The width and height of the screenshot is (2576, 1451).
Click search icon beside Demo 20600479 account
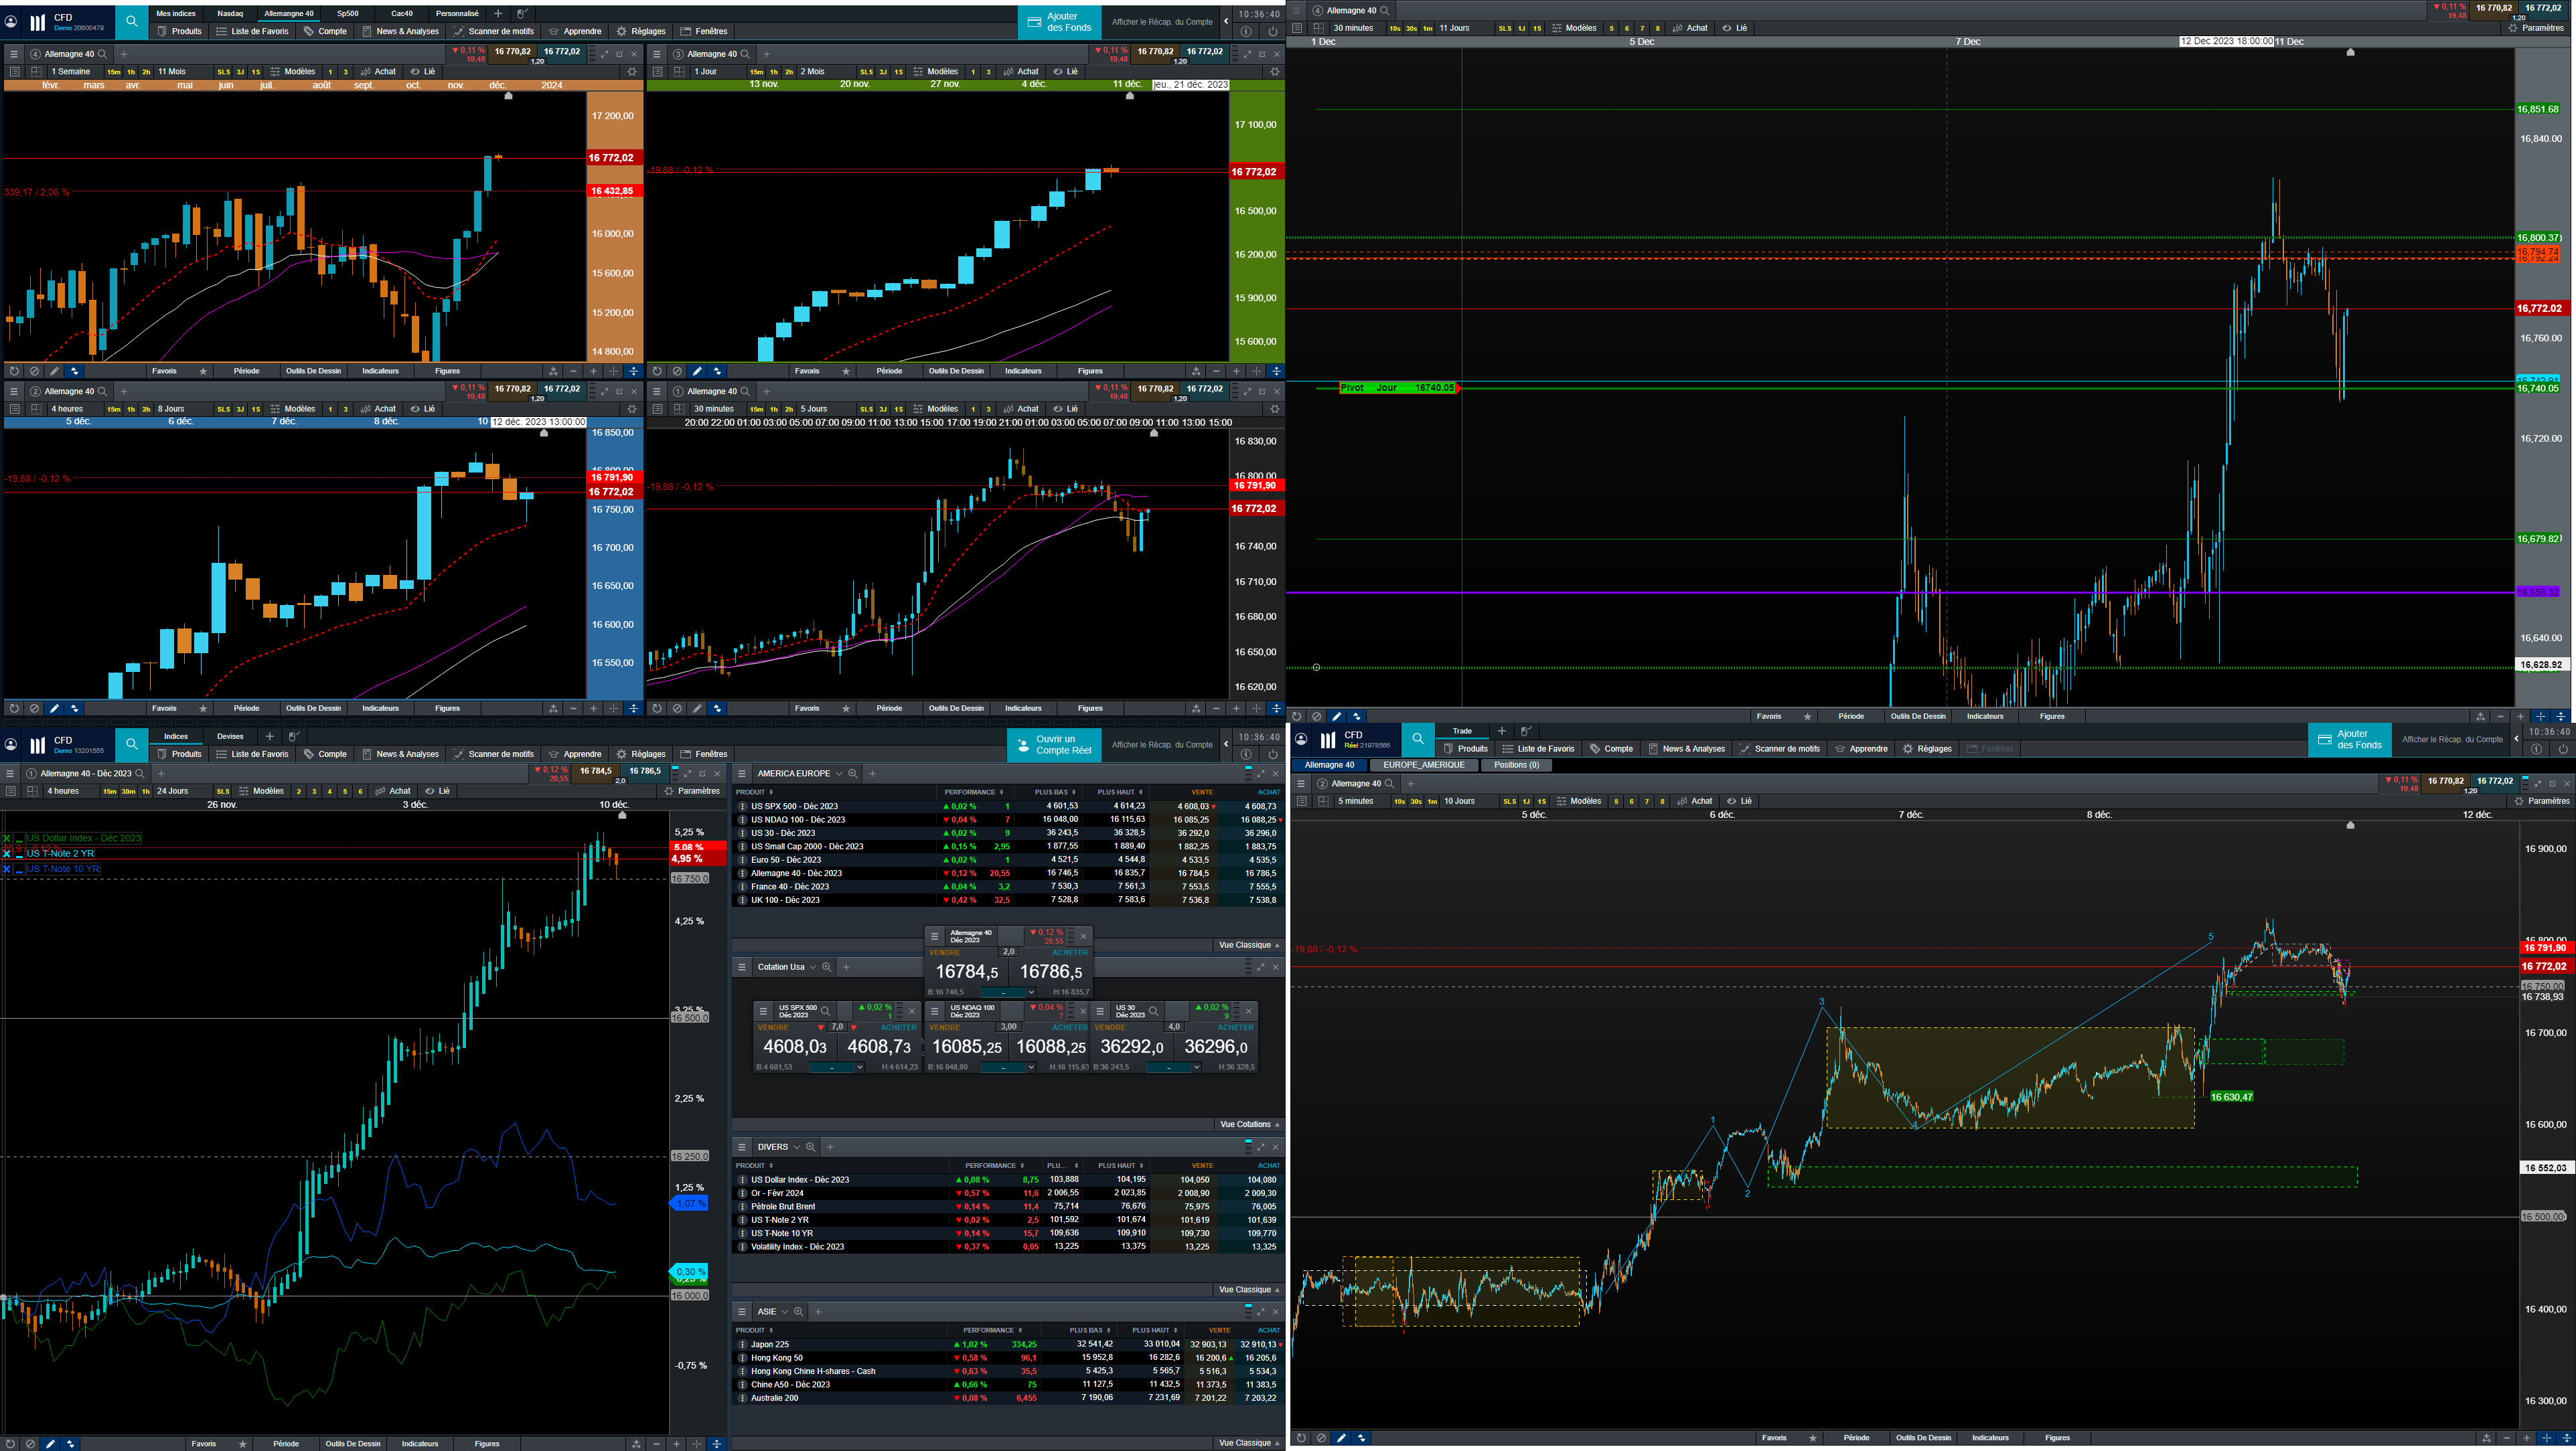(x=131, y=21)
